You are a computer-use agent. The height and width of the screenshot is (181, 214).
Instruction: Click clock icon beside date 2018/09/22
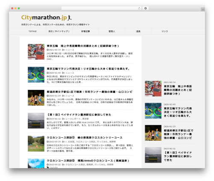pyautogui.click(x=48, y=165)
